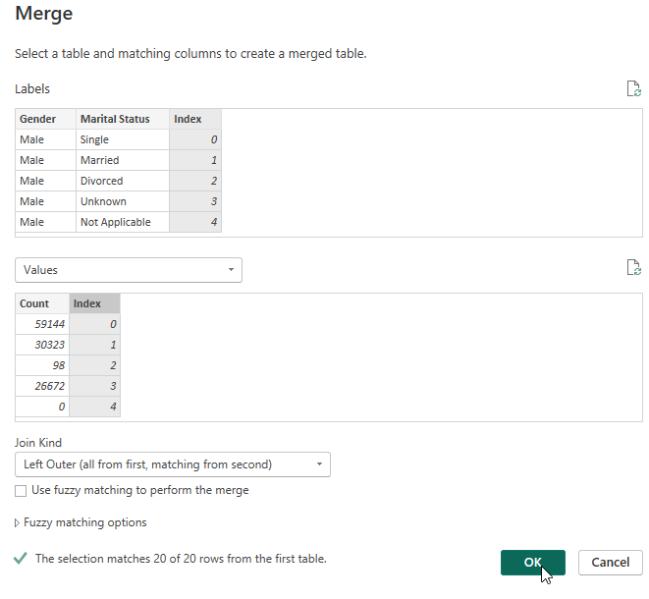Click refresh preview icon for Labels table
Viewport: 649px width, 599px height.
click(x=633, y=89)
